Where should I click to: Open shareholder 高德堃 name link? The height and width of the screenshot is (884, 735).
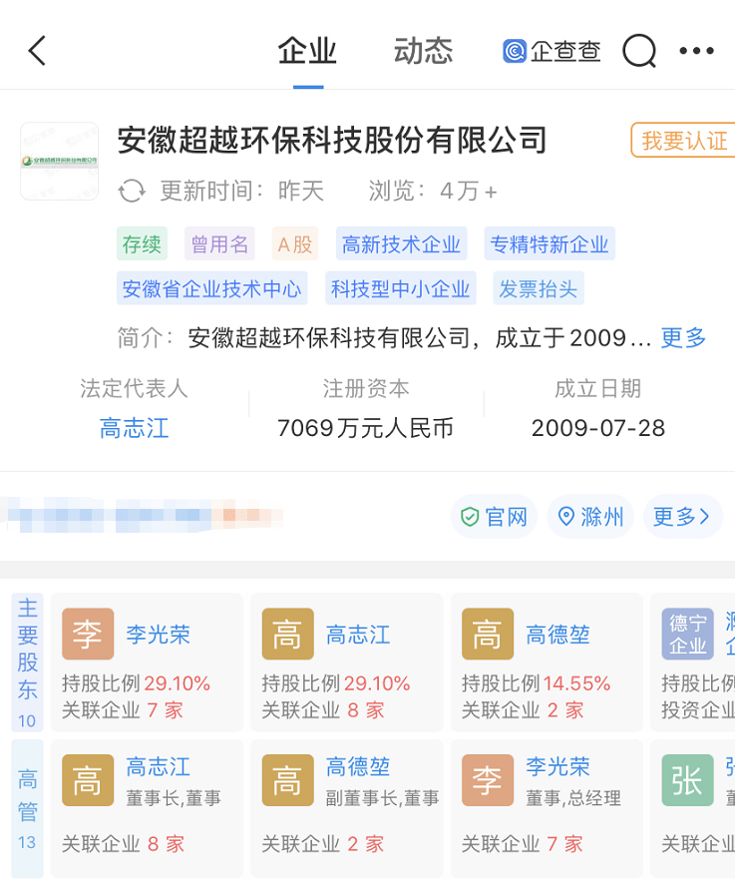tap(557, 635)
